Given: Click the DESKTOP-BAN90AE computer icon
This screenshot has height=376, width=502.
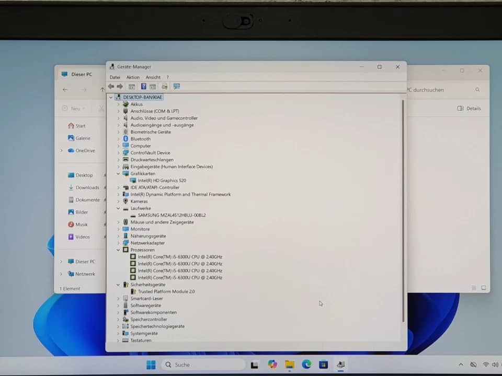Looking at the screenshot, I should pyautogui.click(x=118, y=97).
